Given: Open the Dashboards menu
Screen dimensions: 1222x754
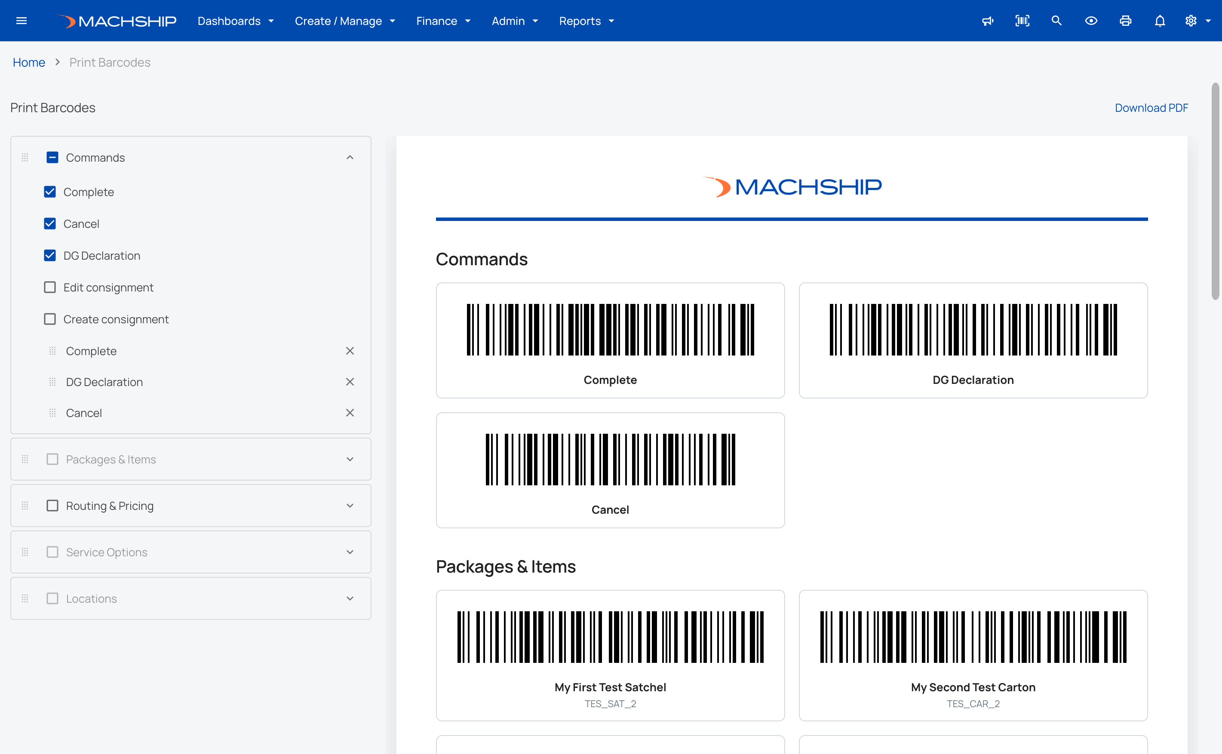Looking at the screenshot, I should [236, 21].
